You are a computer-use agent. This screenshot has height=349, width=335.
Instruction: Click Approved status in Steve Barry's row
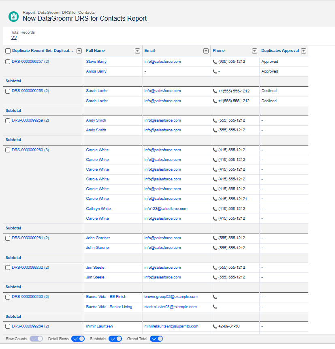pos(270,62)
